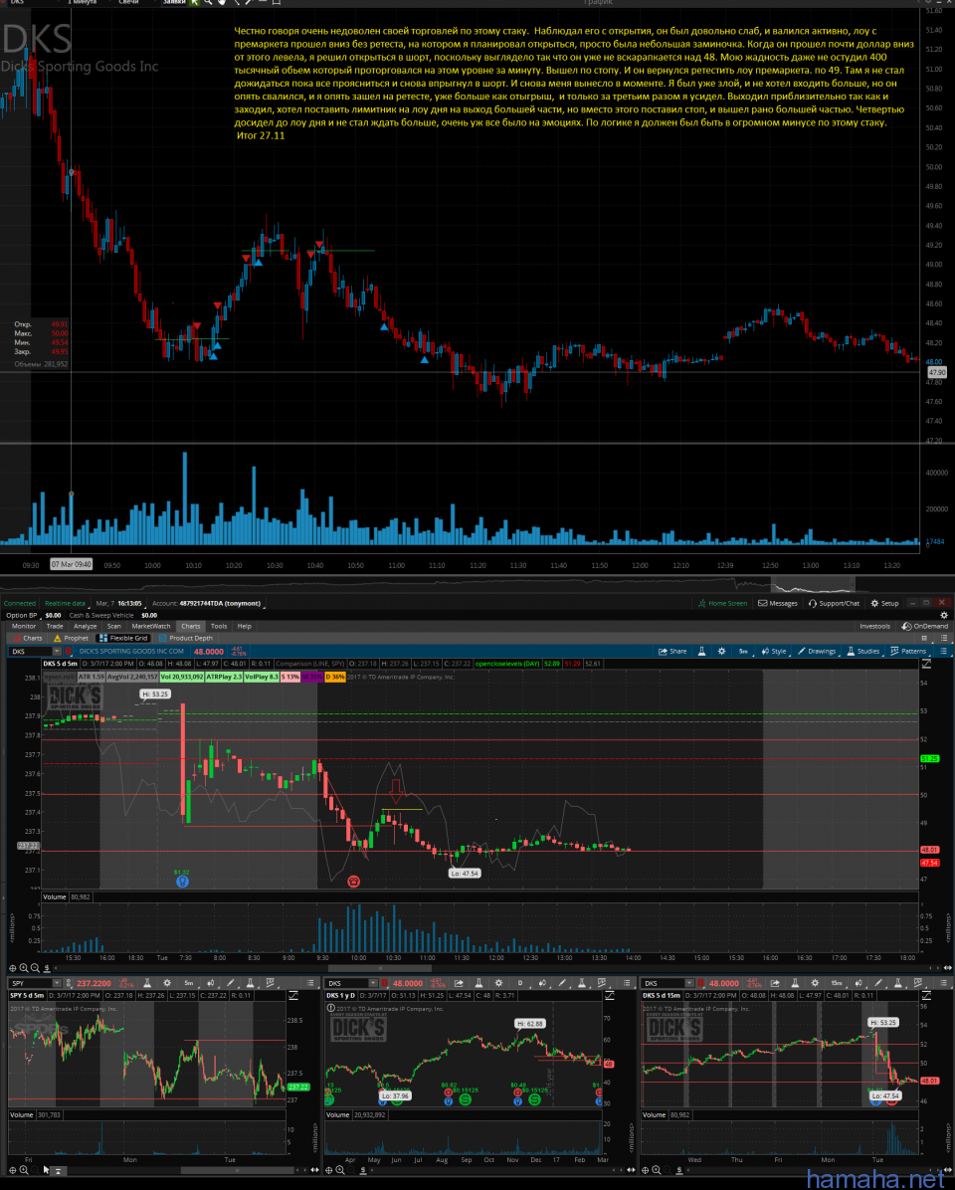
Task: Launch OnDemand mode
Action: coord(924,626)
